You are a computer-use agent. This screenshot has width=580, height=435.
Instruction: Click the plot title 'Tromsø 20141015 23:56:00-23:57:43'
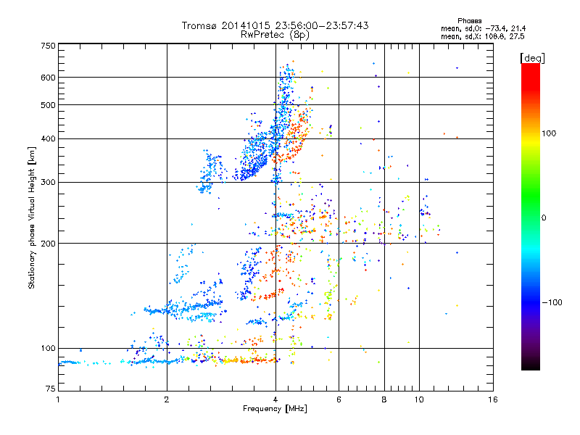tap(275, 25)
